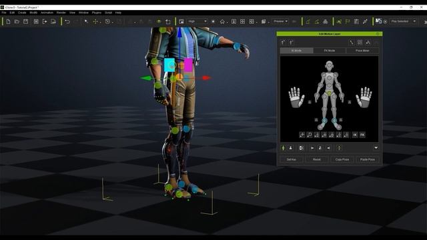
Task: Activate the Move gizmo tool
Action: (95, 21)
